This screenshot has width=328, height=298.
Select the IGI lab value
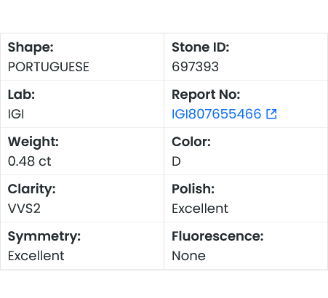click(x=16, y=114)
